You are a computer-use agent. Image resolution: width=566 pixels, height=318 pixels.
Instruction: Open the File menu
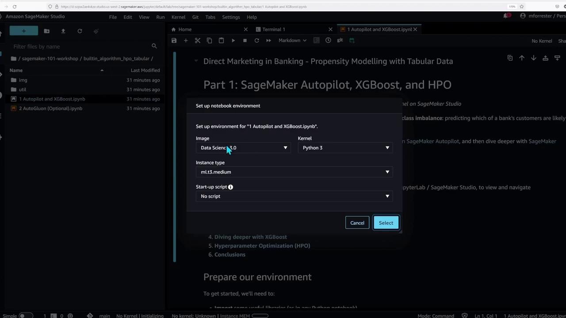pos(113,17)
